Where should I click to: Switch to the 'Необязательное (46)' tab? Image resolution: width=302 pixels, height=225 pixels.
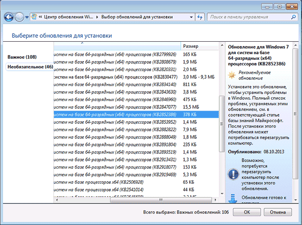(30, 67)
